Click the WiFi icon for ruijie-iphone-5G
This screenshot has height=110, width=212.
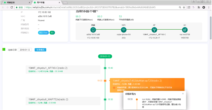click(124, 30)
